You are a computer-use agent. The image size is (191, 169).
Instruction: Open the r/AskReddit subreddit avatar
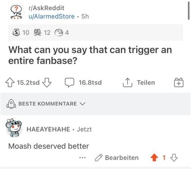[x=16, y=12]
